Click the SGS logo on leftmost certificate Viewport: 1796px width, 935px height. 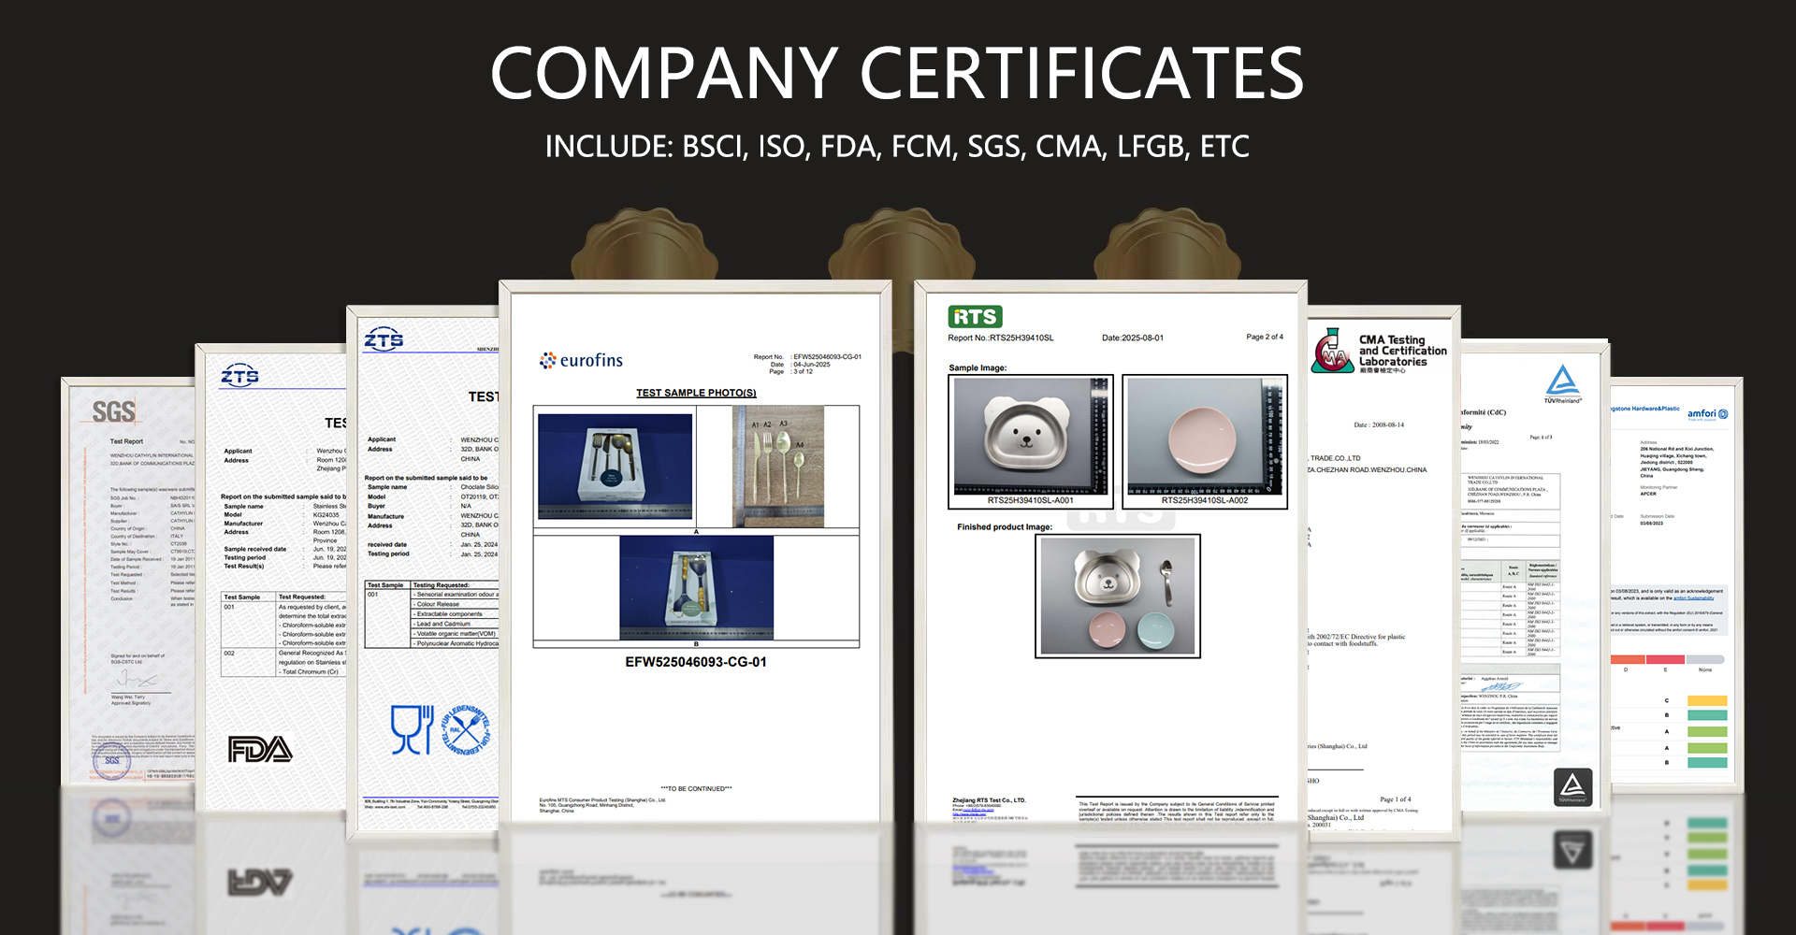[113, 411]
